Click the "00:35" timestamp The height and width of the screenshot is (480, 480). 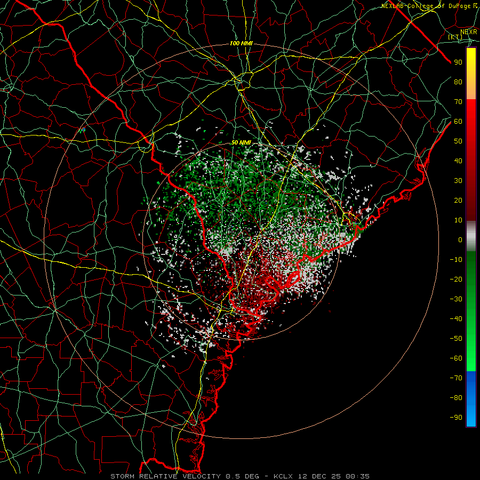(358, 476)
